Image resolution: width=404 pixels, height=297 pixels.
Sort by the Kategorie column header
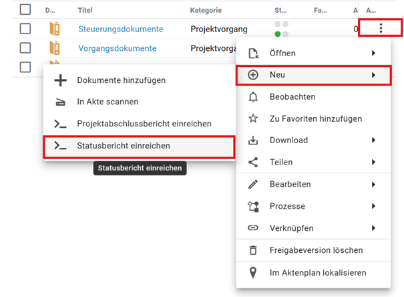tap(206, 11)
